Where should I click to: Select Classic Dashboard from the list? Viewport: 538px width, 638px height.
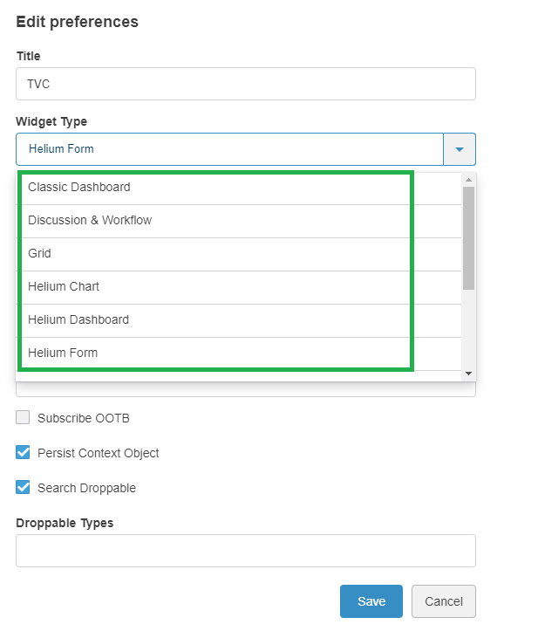coord(79,188)
